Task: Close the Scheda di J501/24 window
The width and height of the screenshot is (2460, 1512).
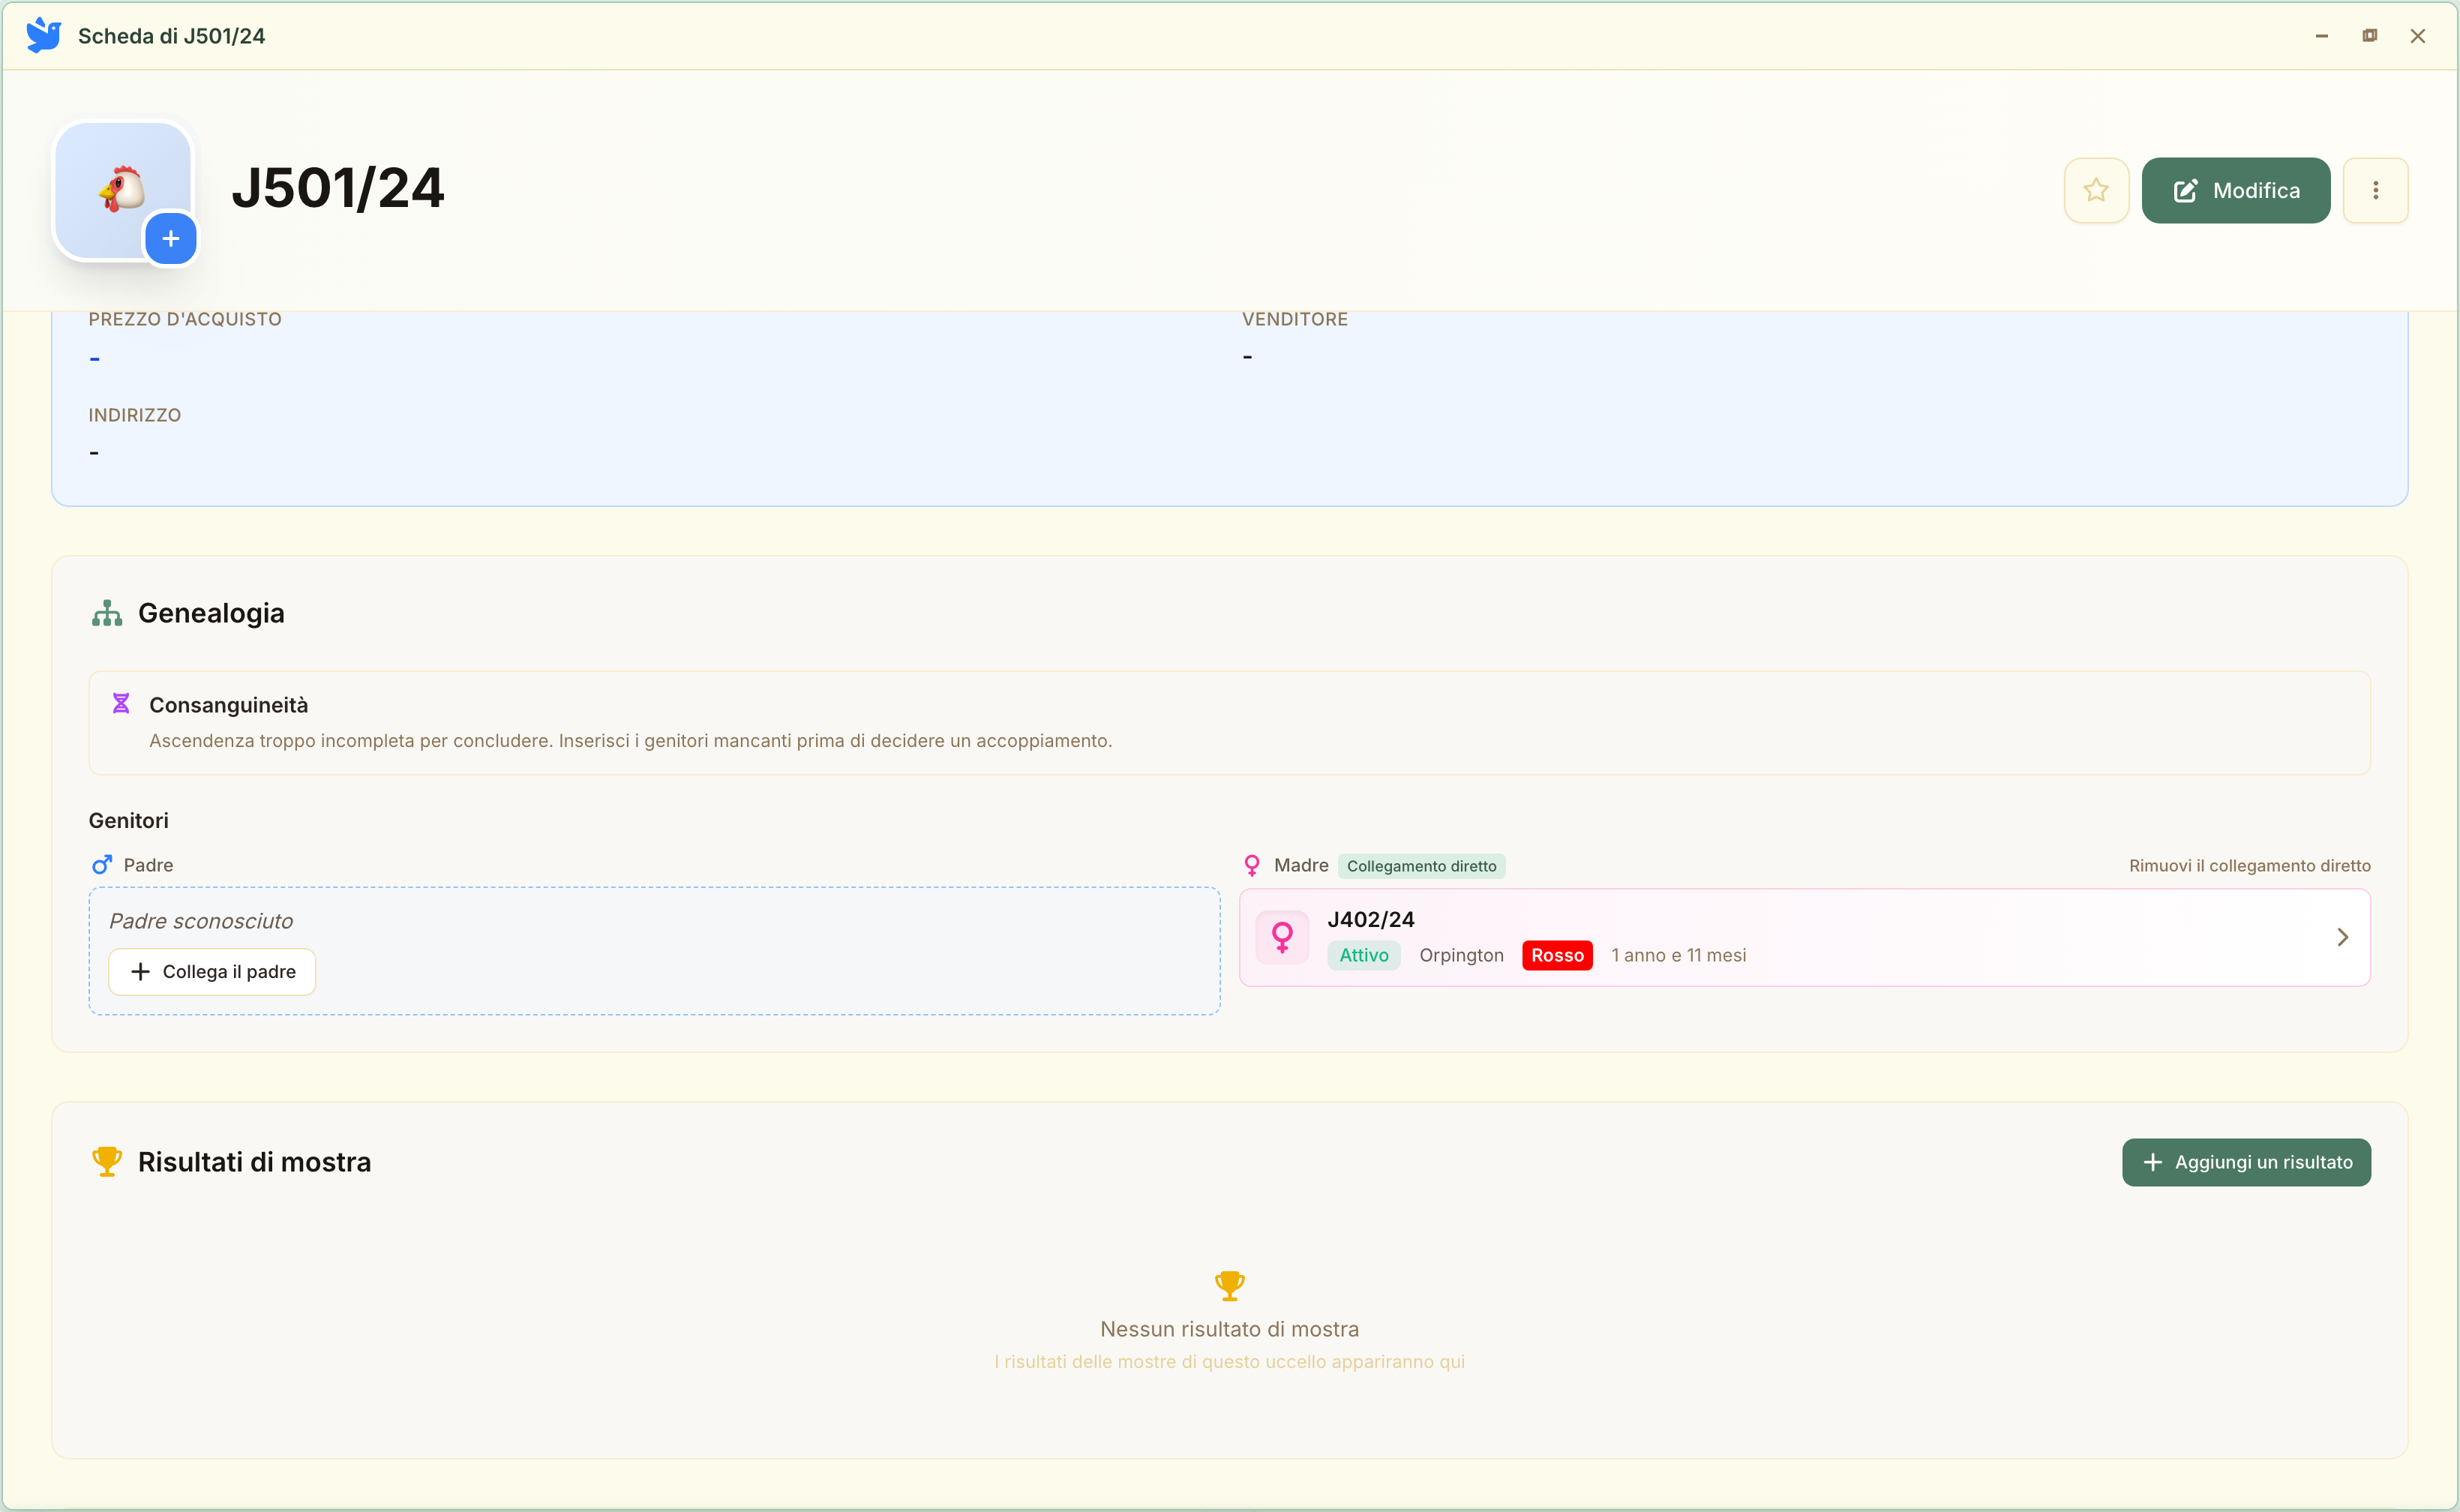Action: (2418, 36)
